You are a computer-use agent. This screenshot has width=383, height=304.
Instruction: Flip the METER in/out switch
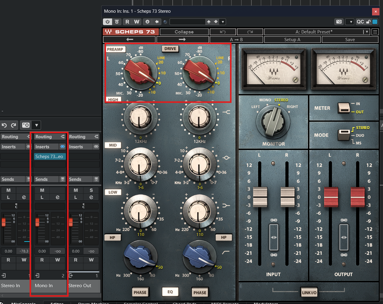pos(344,108)
